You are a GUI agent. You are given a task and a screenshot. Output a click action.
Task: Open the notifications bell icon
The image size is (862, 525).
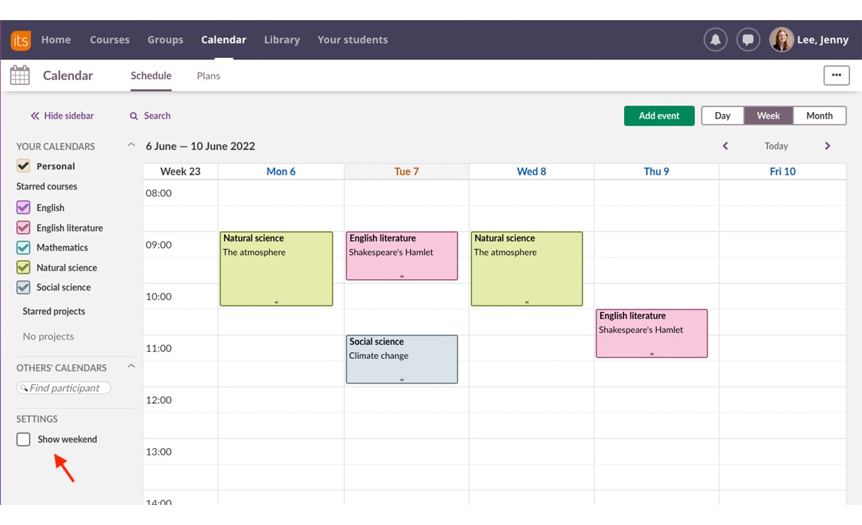[x=715, y=40]
